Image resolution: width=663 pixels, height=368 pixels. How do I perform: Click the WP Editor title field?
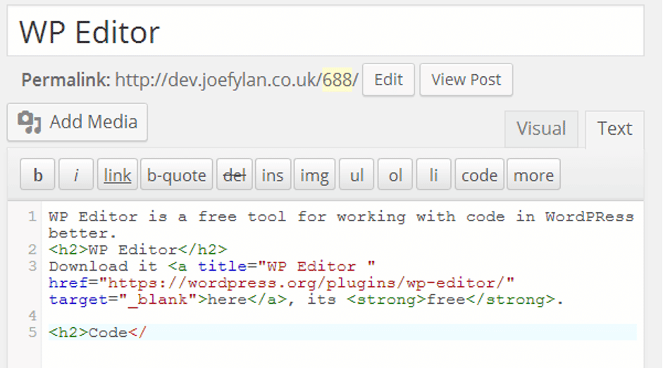coord(325,31)
